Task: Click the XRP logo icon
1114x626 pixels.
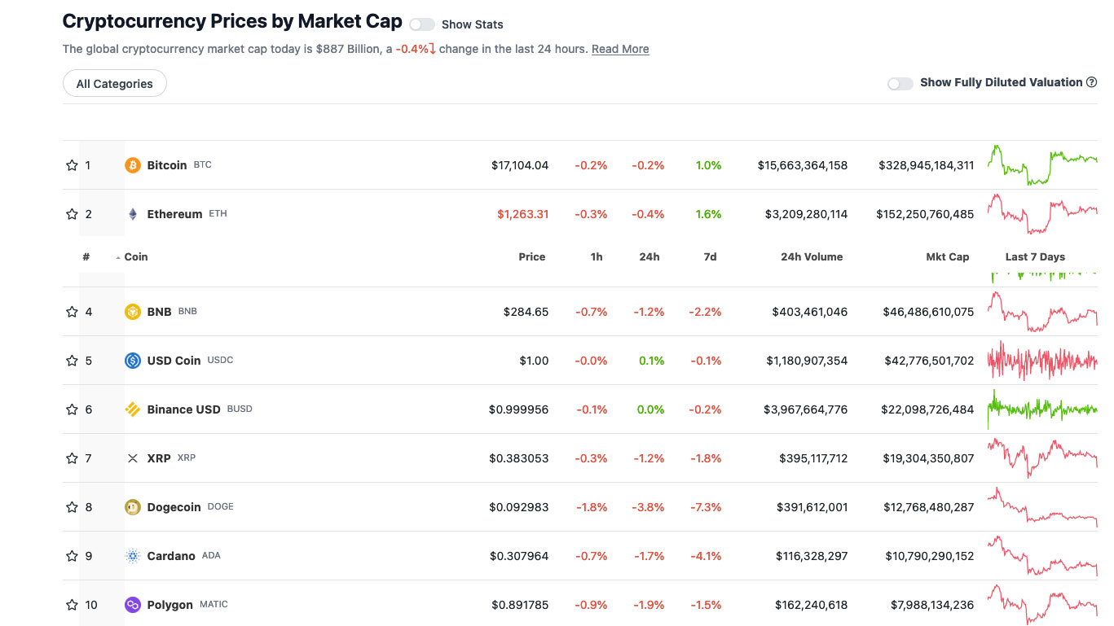Action: [x=133, y=458]
